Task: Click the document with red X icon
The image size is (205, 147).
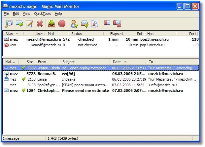Action: pos(94,24)
